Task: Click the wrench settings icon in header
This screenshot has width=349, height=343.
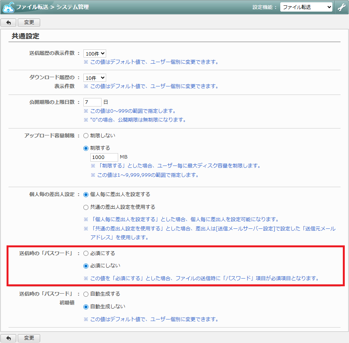Action: (342, 7)
